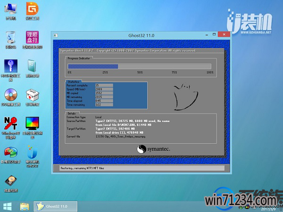Open the green and white tile desktop icon
The width and height of the screenshot is (283, 212).
(x=32, y=38)
